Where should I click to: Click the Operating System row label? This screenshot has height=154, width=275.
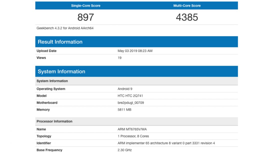pyautogui.click(x=51, y=89)
